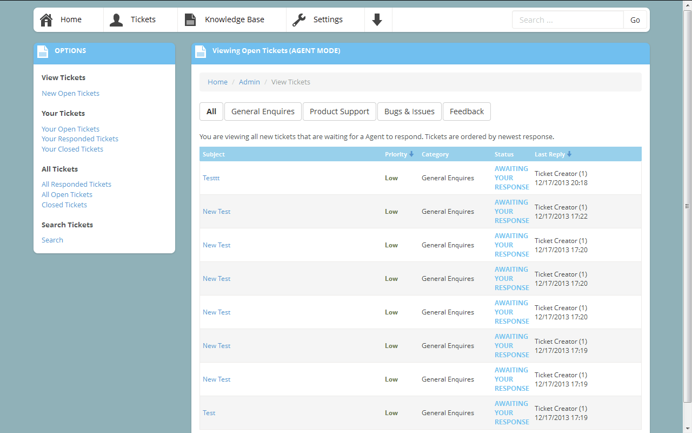View Closed Tickets in sidebar
The image size is (692, 433).
tap(64, 205)
